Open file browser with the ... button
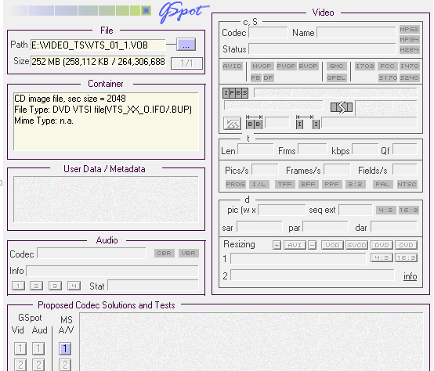 [186, 45]
